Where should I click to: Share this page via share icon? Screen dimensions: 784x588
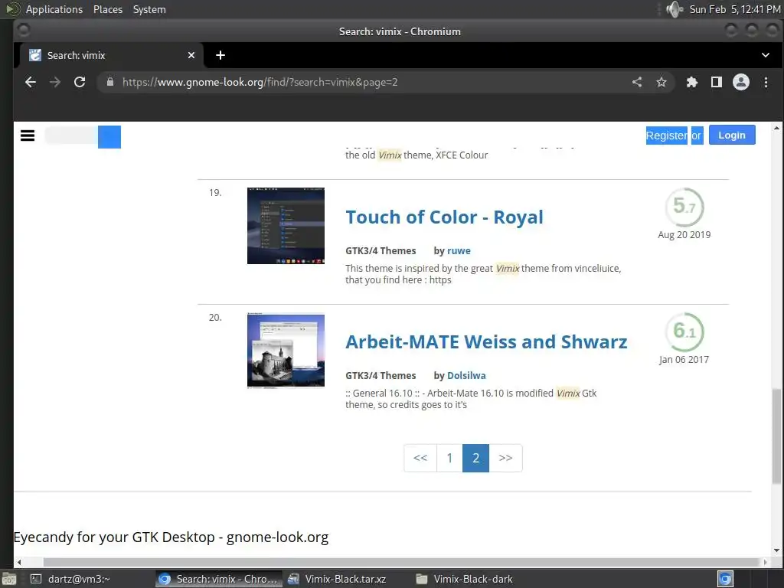point(636,82)
